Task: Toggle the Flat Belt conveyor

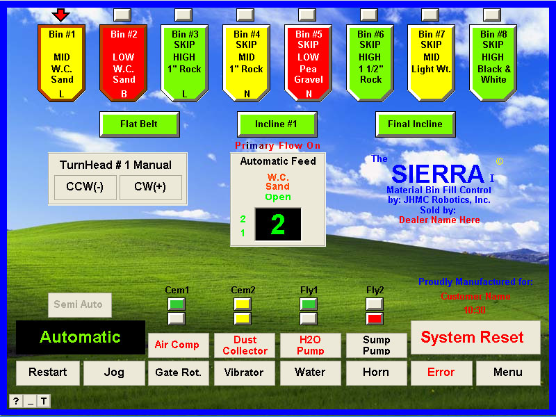Action: [139, 124]
